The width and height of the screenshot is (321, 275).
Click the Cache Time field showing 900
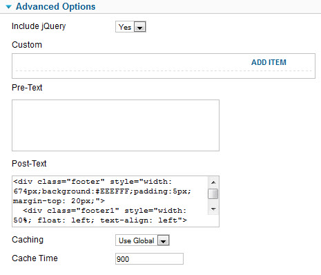pos(149,259)
